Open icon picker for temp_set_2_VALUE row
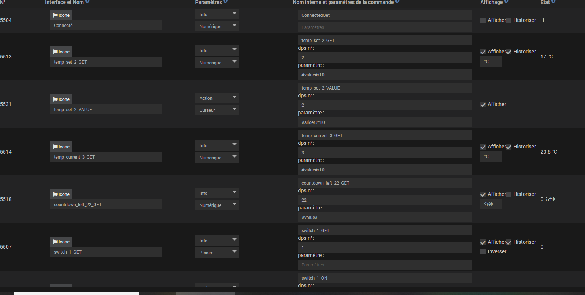The width and height of the screenshot is (585, 295). coord(61,99)
